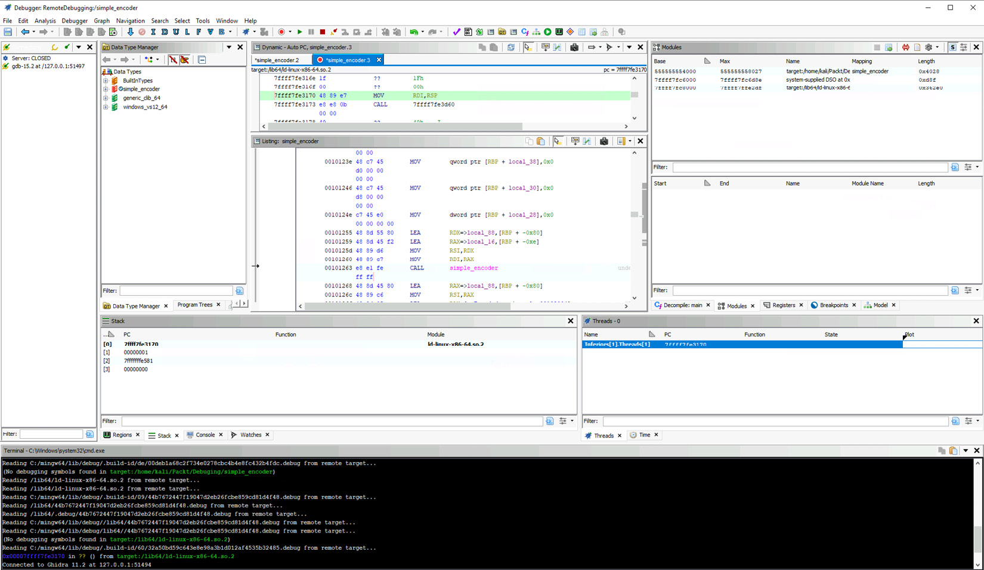Open the Terminal panel dropdown menu arrow
The height and width of the screenshot is (570, 984).
point(966,451)
